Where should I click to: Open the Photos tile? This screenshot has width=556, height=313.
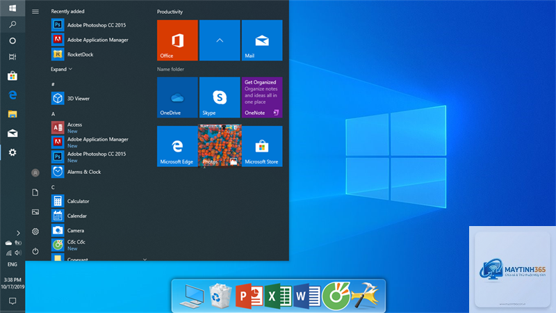[x=220, y=145]
